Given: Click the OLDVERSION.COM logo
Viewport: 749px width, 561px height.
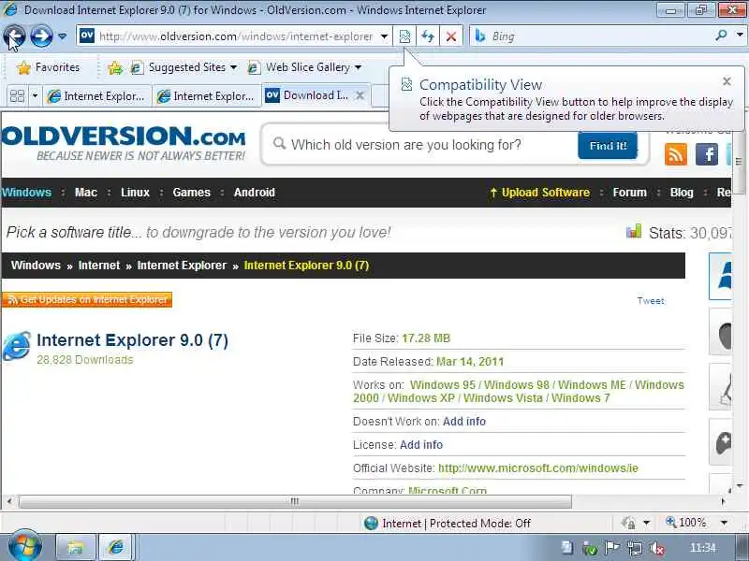Looking at the screenshot, I should click(x=123, y=143).
